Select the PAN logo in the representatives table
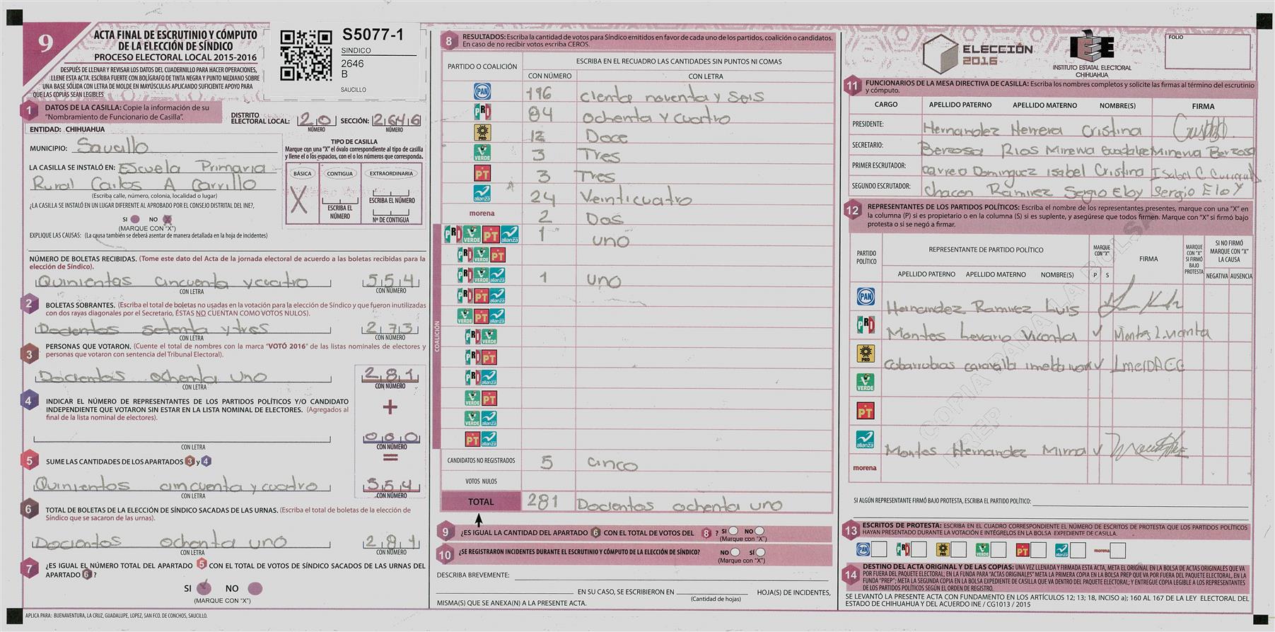Image resolution: width=1275 pixels, height=632 pixels. [x=866, y=296]
